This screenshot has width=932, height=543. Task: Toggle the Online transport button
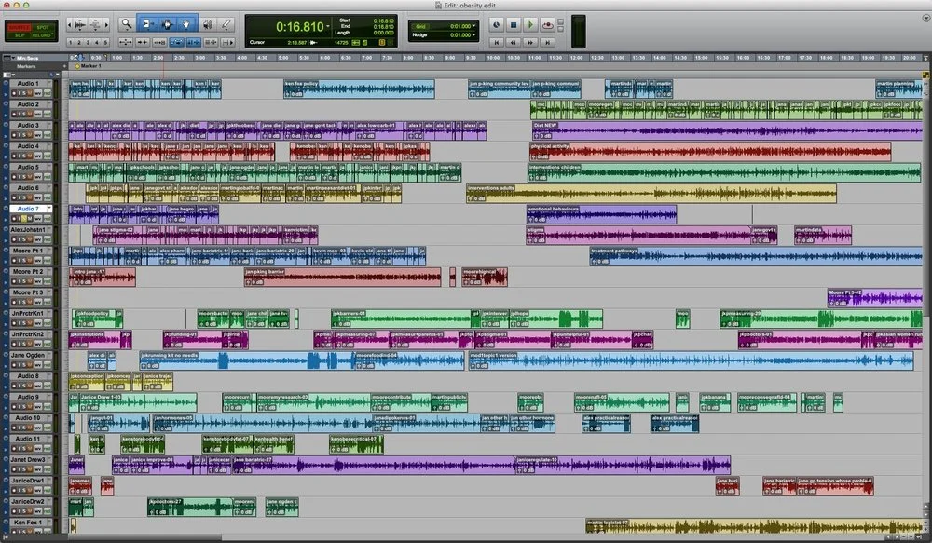[497, 24]
